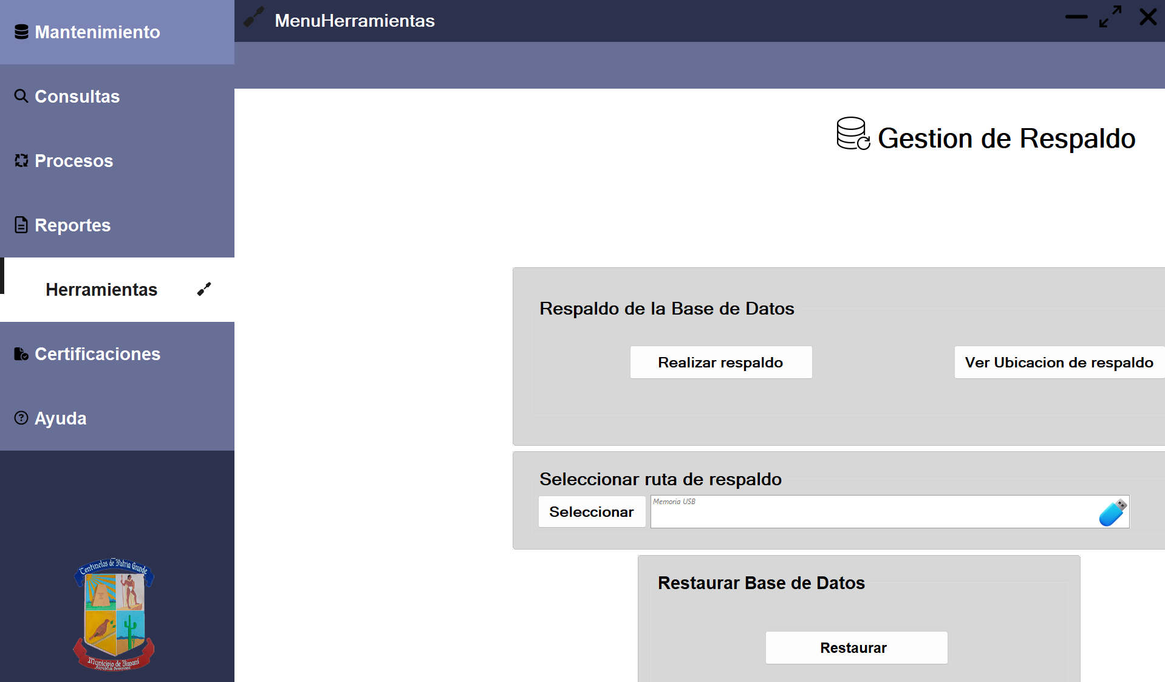Click the municipality coat of arms logo
Image resolution: width=1165 pixels, height=682 pixels.
point(114,613)
